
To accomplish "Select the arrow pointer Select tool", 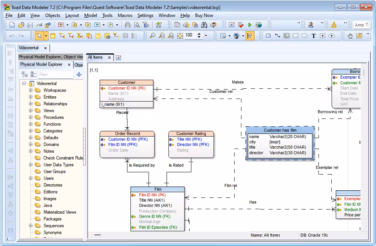I will click(39, 36).
